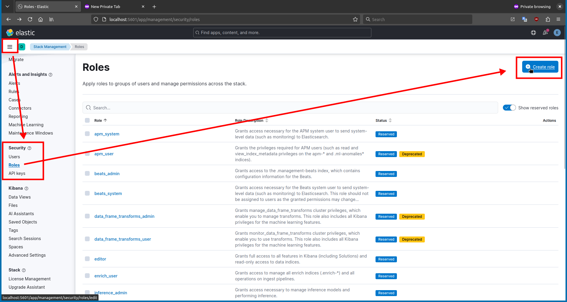Open Stack Management breadcrumb
Screen dimensions: 567x302
[50, 47]
